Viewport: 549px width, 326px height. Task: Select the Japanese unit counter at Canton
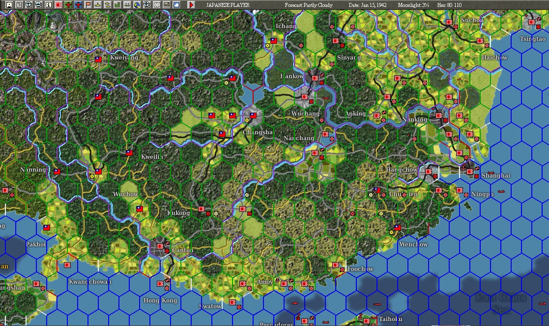pos(160,246)
